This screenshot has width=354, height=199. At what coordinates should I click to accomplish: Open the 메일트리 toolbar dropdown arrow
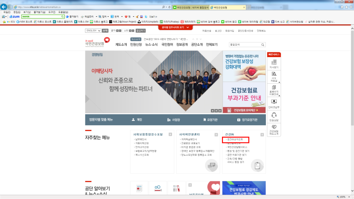pos(96,17)
